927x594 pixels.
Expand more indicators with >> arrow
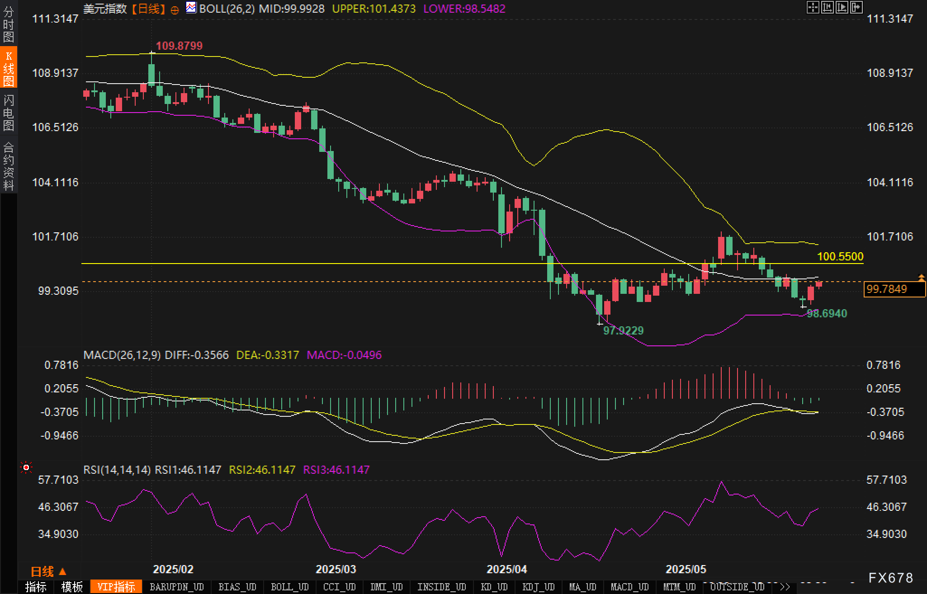[785, 587]
